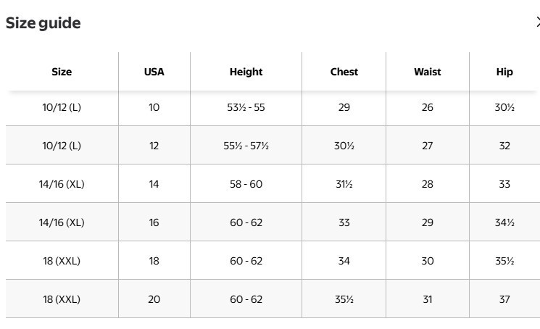
Task: Close the Size guide dialog
Action: click(537, 22)
